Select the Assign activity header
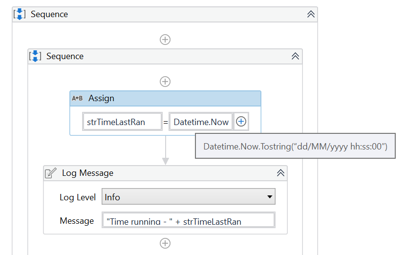 coord(165,98)
